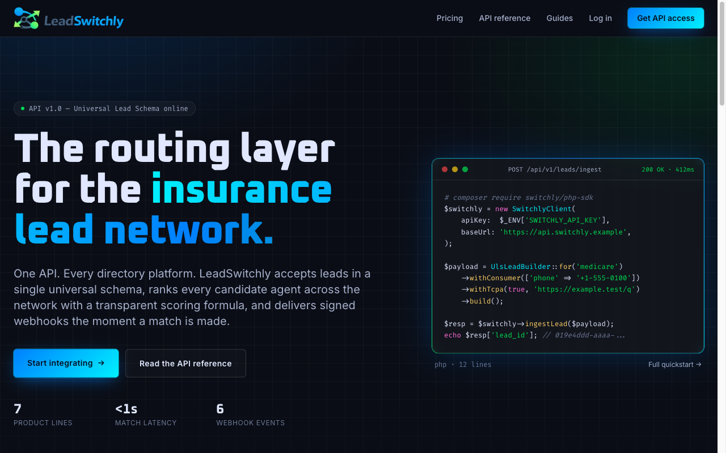Click the yellow dot in code window
Image resolution: width=726 pixels, height=453 pixels.
455,169
